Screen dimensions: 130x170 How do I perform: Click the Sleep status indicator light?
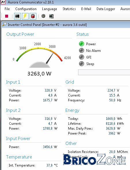[x=82, y=64]
